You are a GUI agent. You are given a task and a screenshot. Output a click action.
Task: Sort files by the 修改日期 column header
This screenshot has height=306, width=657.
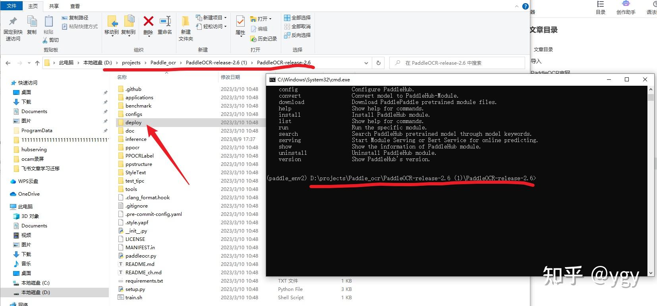pos(230,77)
